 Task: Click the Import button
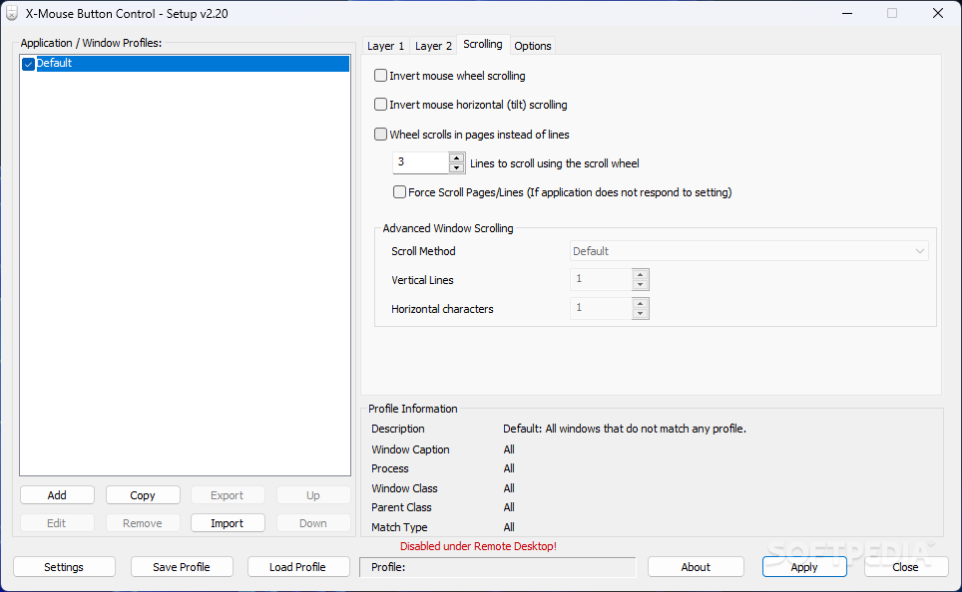(227, 523)
